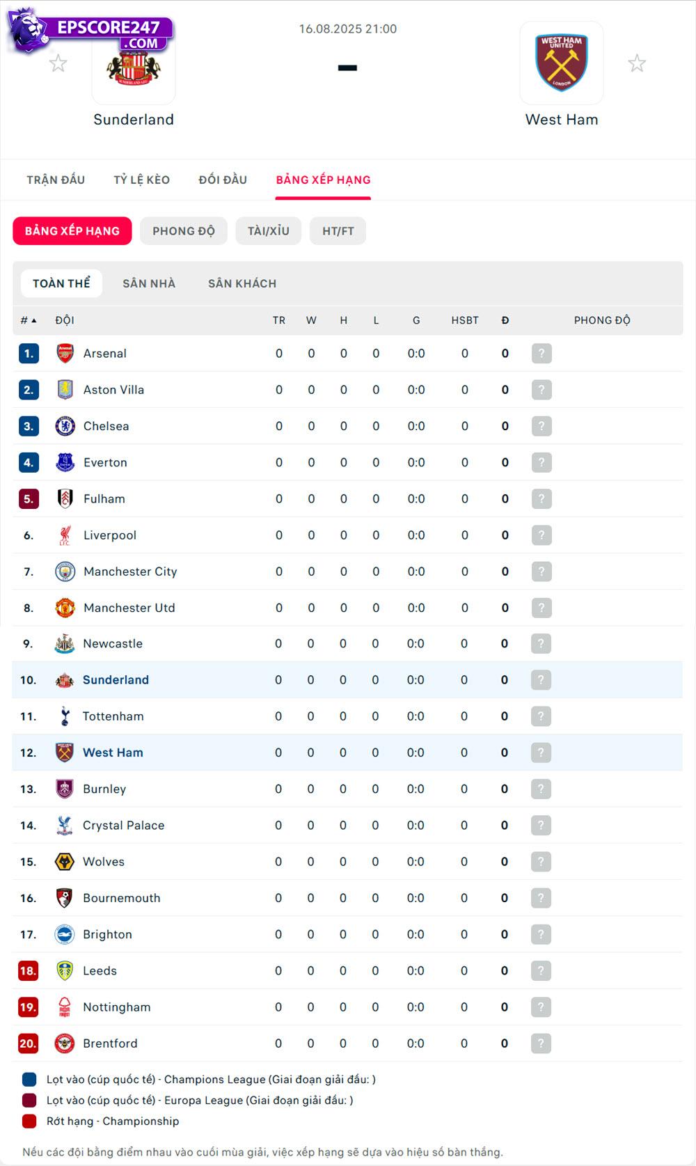Click the Brentford bee crest icon

pos(63,1043)
